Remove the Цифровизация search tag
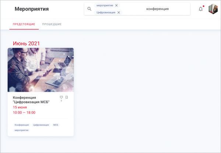The width and height of the screenshot is (221, 153). [x=119, y=13]
